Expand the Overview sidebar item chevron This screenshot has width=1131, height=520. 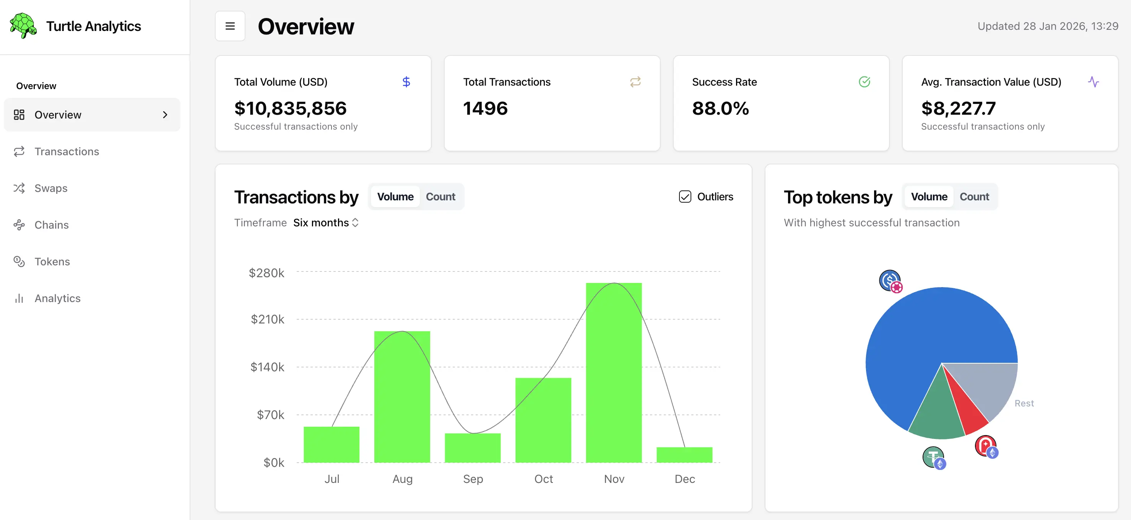(x=165, y=115)
